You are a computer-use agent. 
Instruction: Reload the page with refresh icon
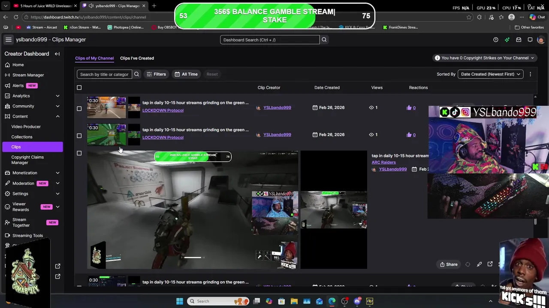coord(16,17)
